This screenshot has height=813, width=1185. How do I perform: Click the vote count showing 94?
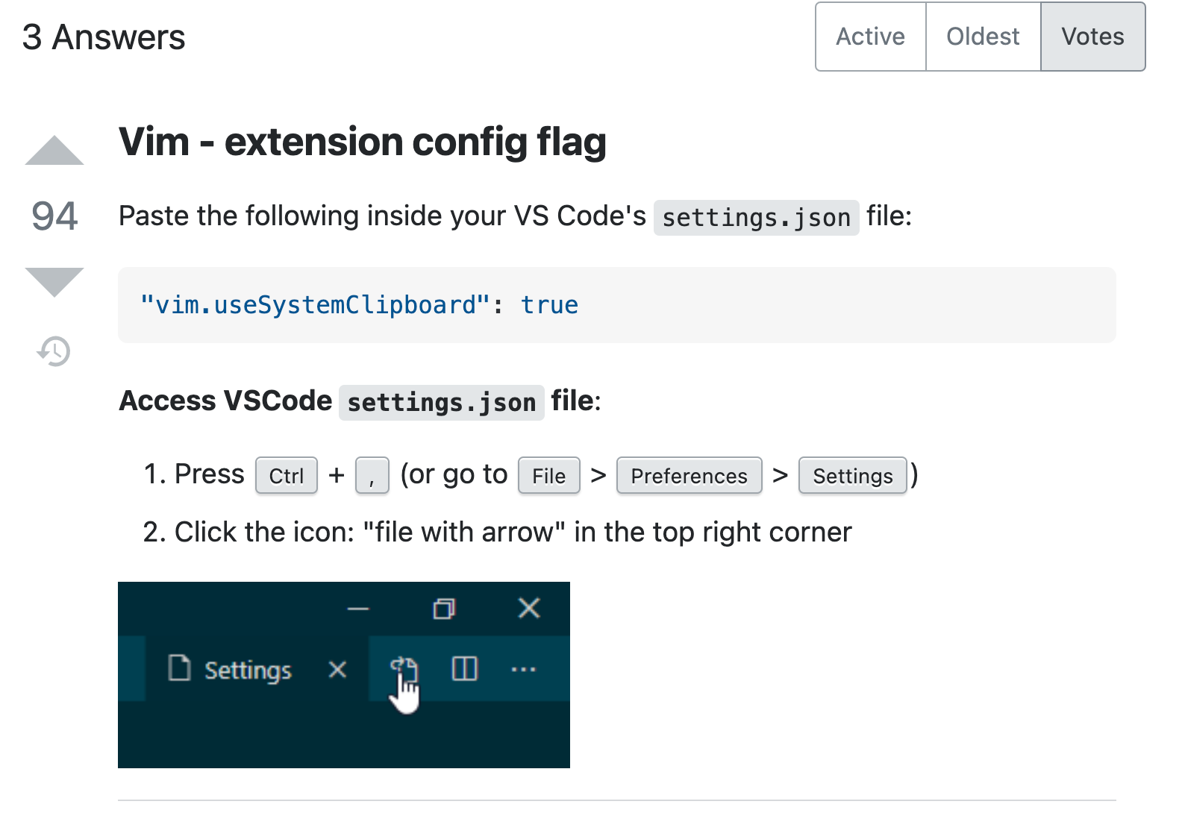point(54,216)
